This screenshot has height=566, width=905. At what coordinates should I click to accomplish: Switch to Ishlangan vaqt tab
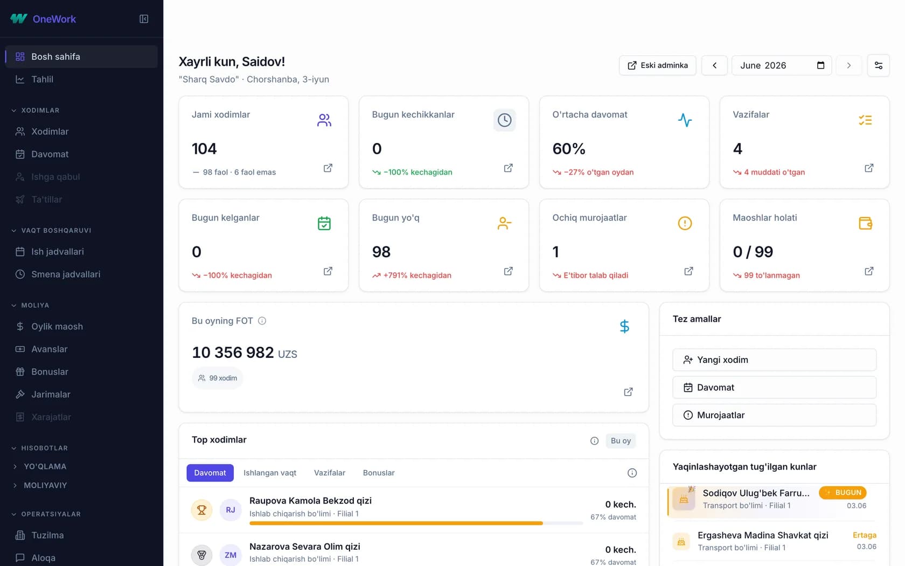pyautogui.click(x=270, y=473)
